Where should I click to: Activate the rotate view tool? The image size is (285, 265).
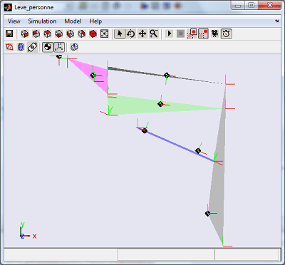click(131, 33)
